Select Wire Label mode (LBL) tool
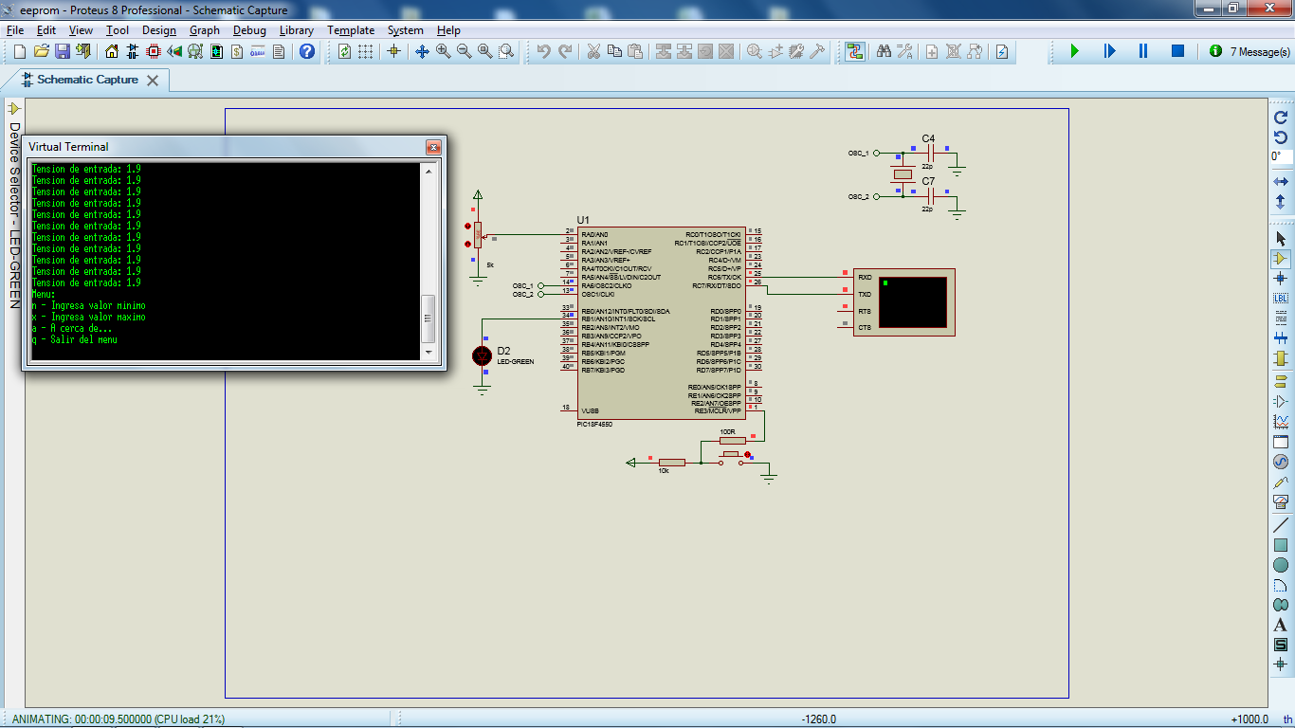Image resolution: width=1295 pixels, height=728 pixels. coord(1281,298)
